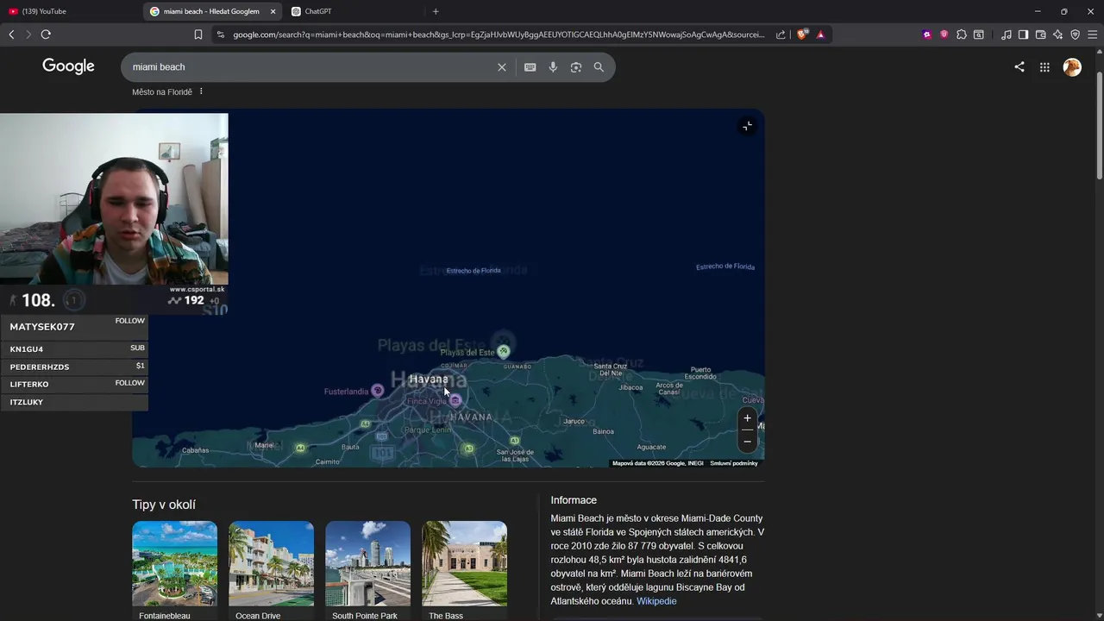The image size is (1104, 621).
Task: Open Leo AI sparkle icon
Action: pyautogui.click(x=1057, y=34)
